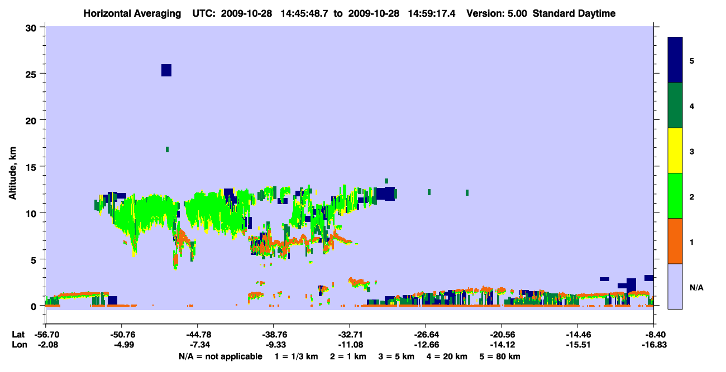Viewport: 726px width, 372px height.
Task: Click latitude value -8.40
Action: 655,335
